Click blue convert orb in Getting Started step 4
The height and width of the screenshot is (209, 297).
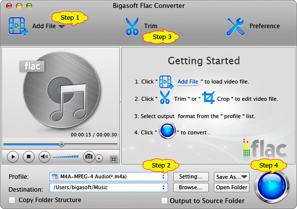[x=167, y=131]
